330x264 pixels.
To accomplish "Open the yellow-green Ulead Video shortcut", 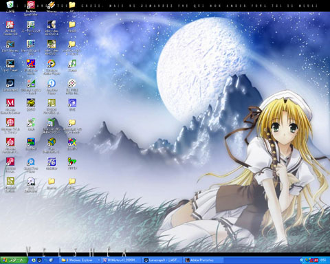I will pyautogui.click(x=52, y=44).
